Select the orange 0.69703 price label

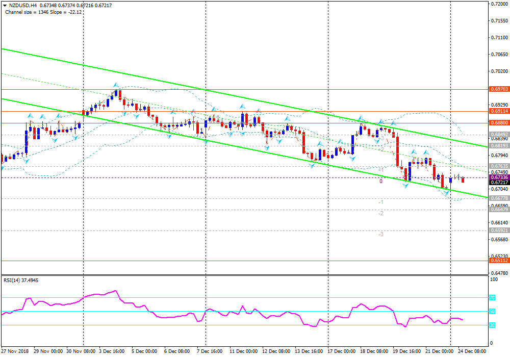point(499,89)
